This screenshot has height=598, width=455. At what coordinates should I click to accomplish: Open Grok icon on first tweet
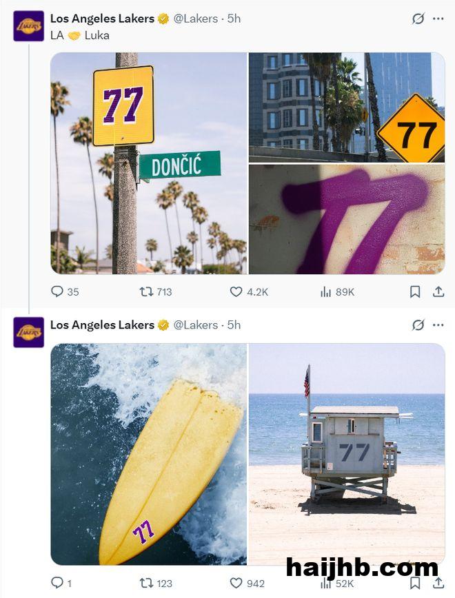point(418,19)
